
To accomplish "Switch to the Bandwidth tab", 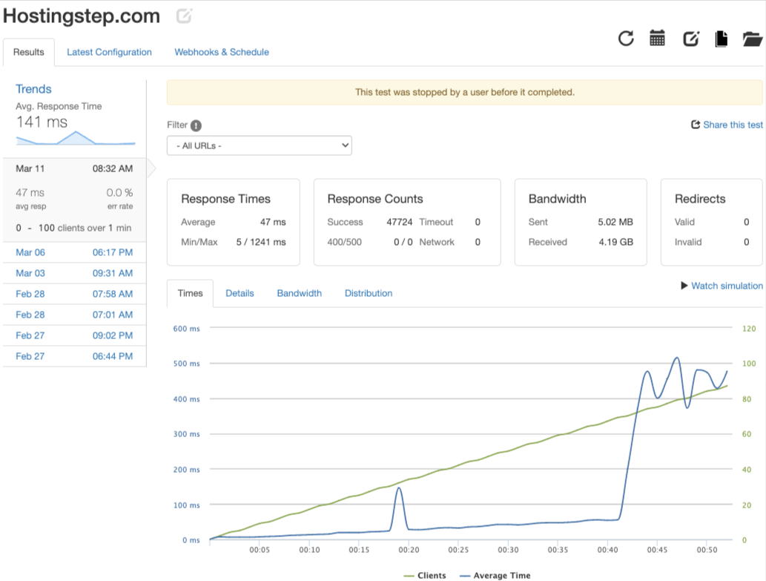I will pyautogui.click(x=300, y=293).
